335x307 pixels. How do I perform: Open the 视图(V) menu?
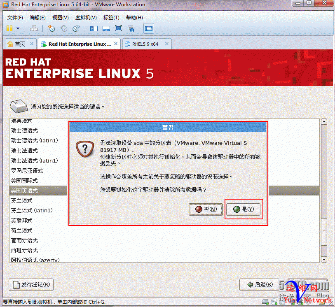click(x=60, y=18)
